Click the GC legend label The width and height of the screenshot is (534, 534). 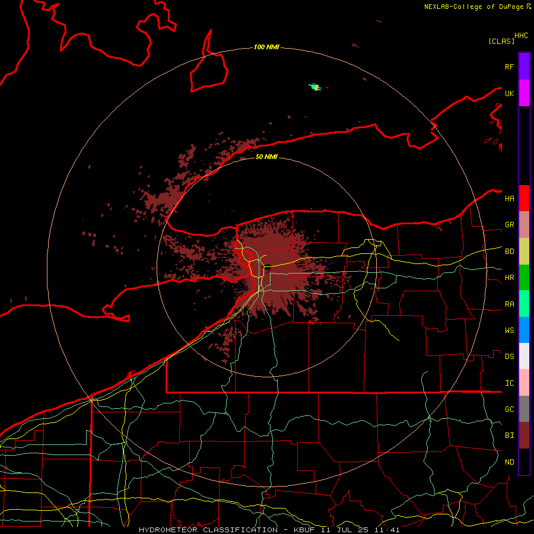509,409
